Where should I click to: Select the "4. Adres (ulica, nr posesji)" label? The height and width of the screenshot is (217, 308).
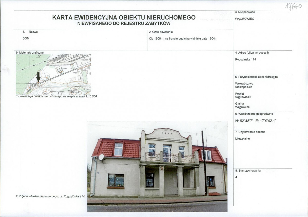(x=252, y=53)
